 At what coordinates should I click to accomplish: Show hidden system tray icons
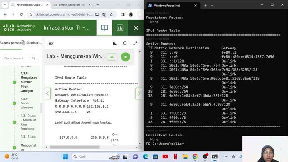pyautogui.click(x=226, y=157)
